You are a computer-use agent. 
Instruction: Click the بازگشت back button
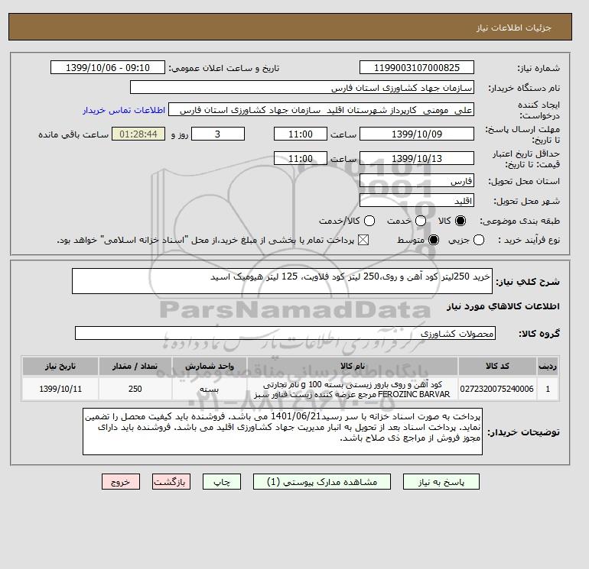171,482
